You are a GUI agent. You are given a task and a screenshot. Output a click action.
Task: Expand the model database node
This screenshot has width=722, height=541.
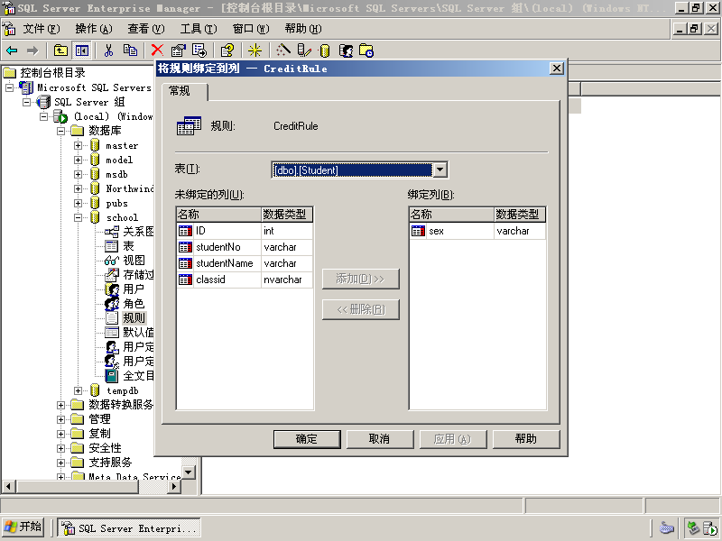tap(78, 160)
